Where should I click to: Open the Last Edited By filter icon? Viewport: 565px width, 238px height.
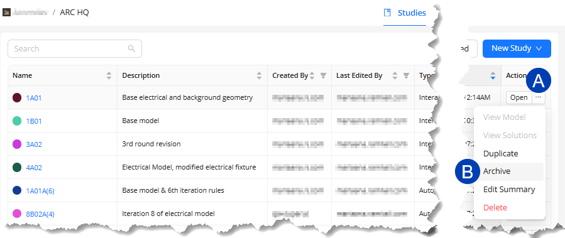[406, 75]
